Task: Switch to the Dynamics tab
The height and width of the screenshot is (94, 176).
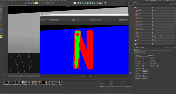Action: [x=156, y=51]
